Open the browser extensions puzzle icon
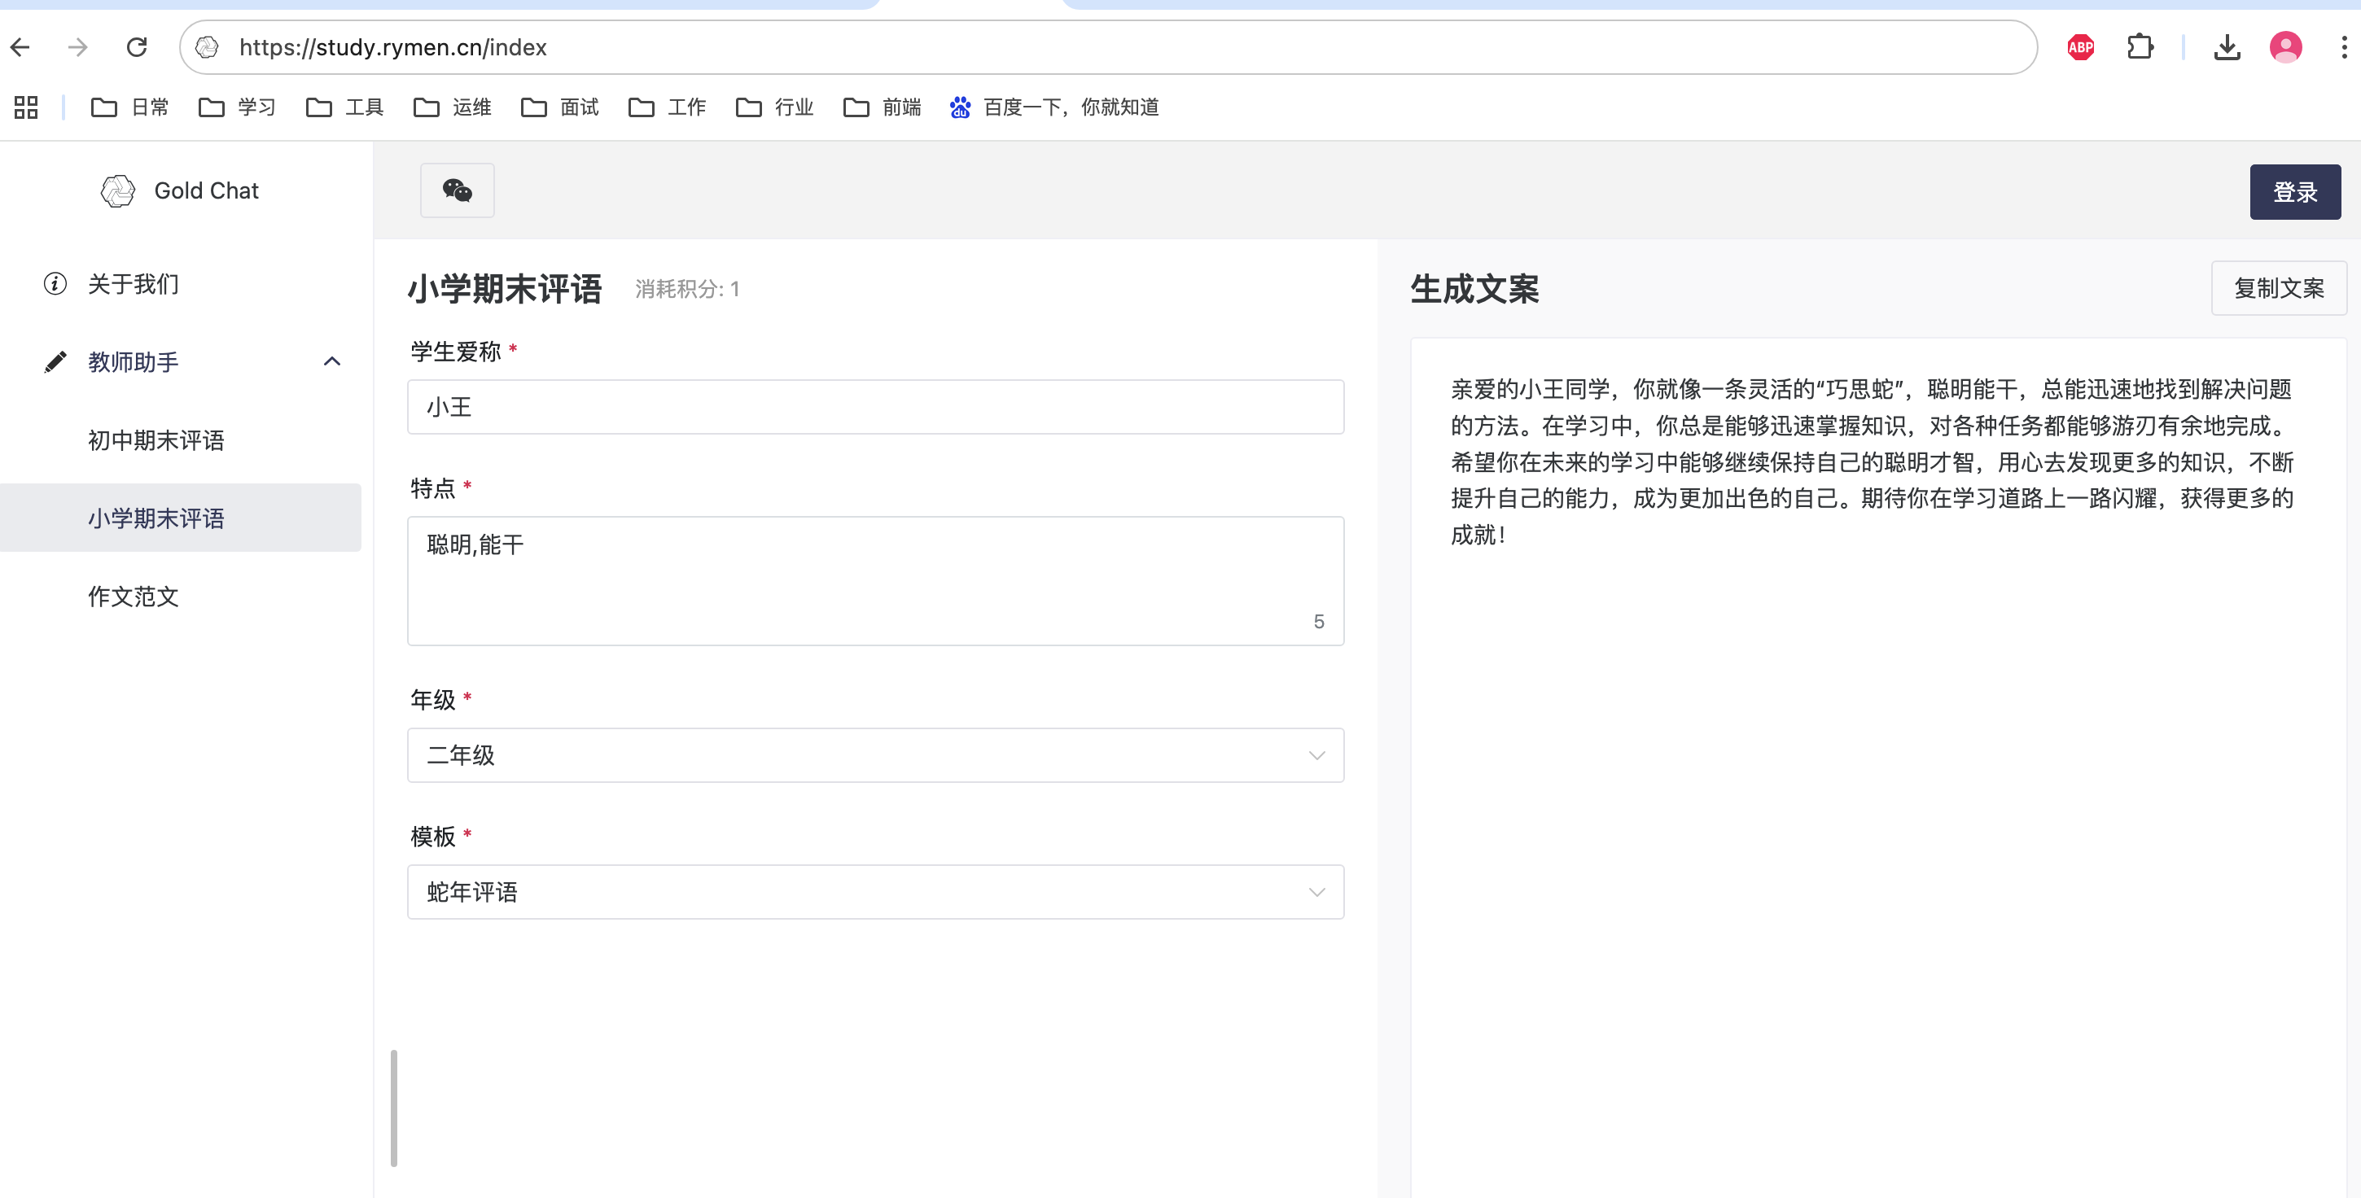Image resolution: width=2361 pixels, height=1198 pixels. pyautogui.click(x=2140, y=46)
